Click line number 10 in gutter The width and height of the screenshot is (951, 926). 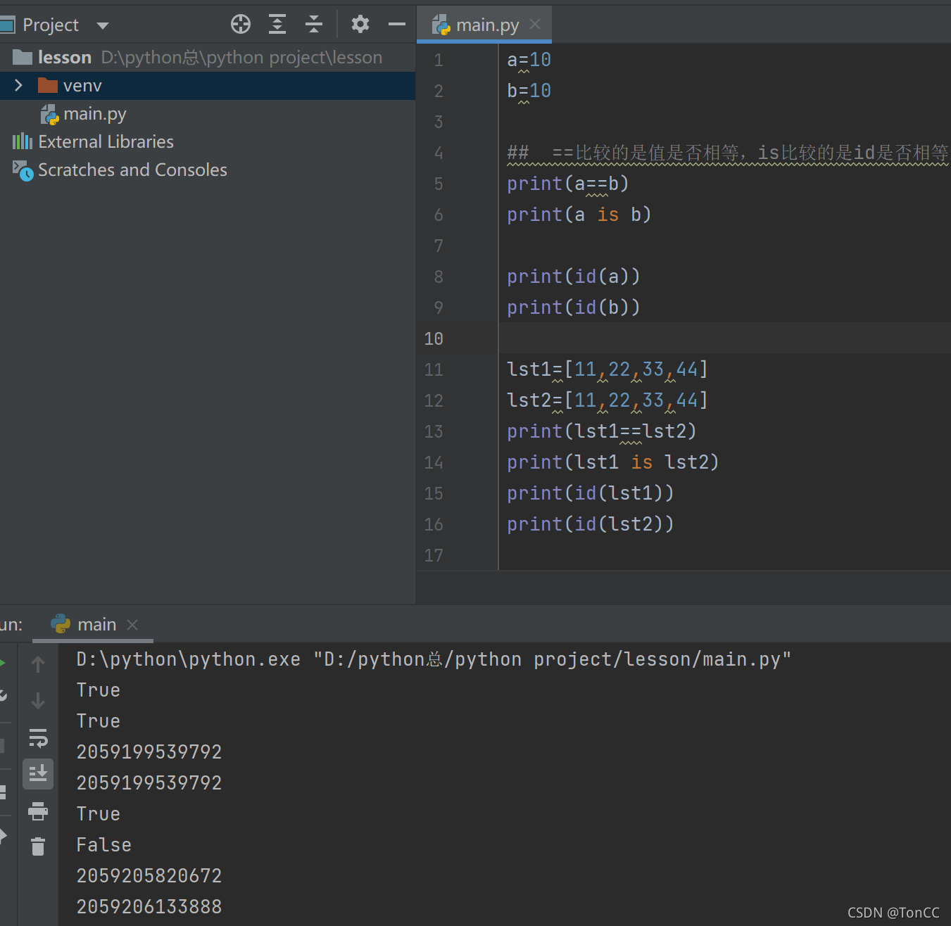tap(434, 338)
